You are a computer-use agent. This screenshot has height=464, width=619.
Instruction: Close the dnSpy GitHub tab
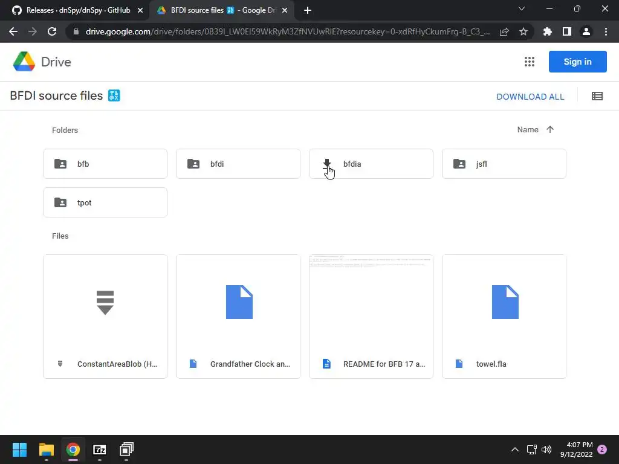140,10
